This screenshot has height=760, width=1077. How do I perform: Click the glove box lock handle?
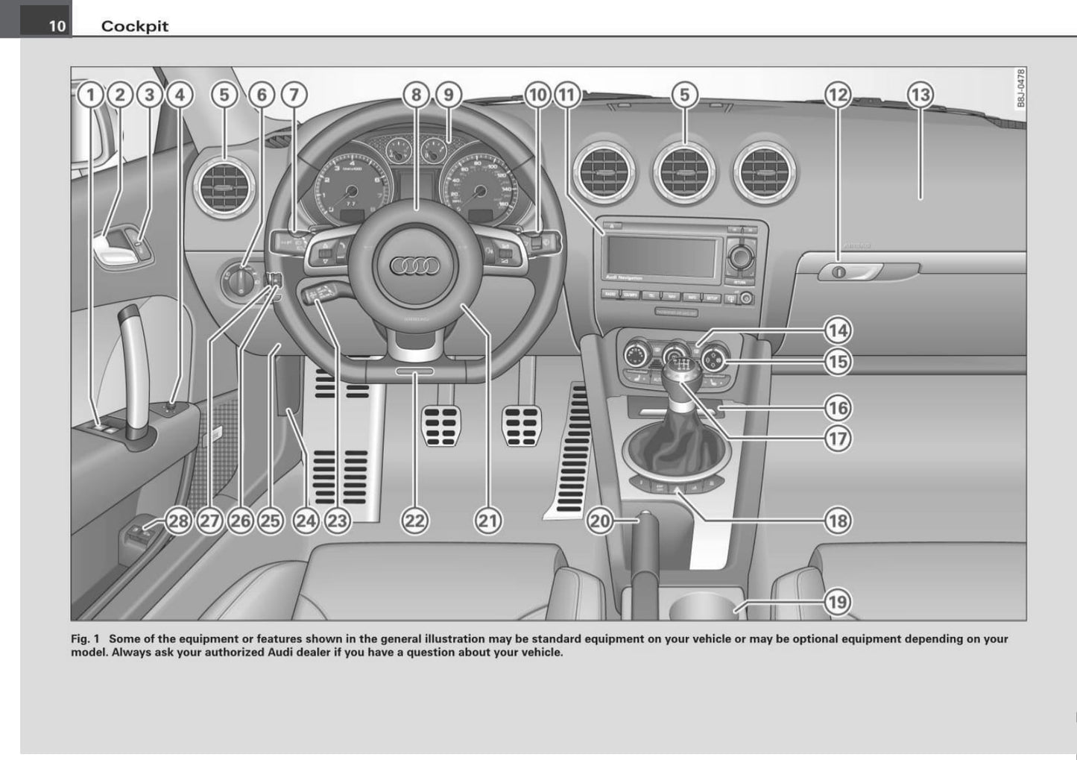point(850,272)
